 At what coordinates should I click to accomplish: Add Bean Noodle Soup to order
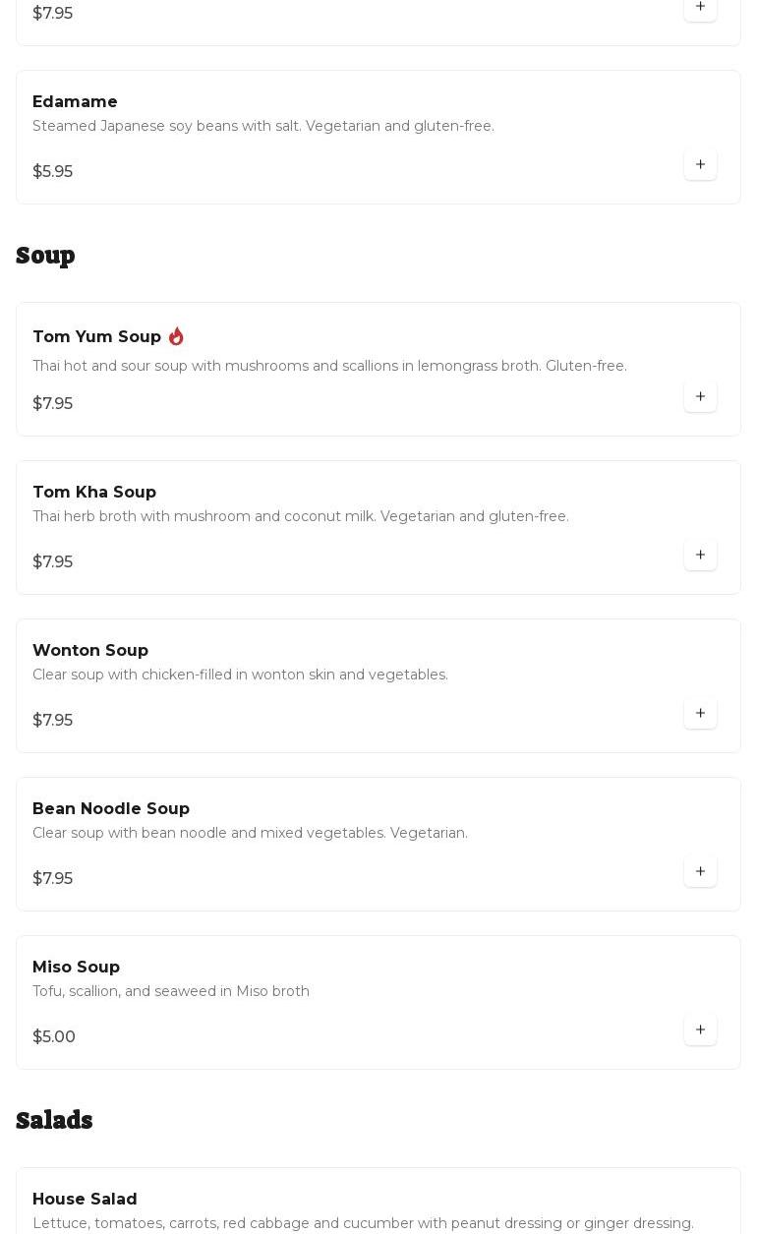tap(700, 871)
